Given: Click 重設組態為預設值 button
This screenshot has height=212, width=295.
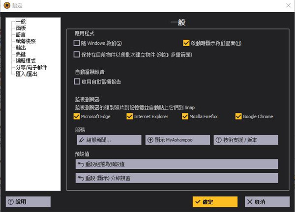Looking at the screenshot, I should point(176,164).
